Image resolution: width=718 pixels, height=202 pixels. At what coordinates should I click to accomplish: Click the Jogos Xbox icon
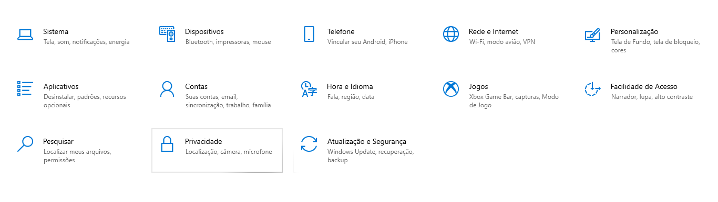click(x=451, y=89)
